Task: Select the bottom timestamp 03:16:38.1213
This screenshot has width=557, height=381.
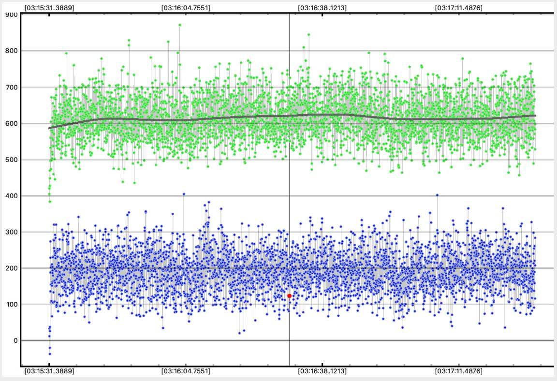Action: [x=322, y=371]
